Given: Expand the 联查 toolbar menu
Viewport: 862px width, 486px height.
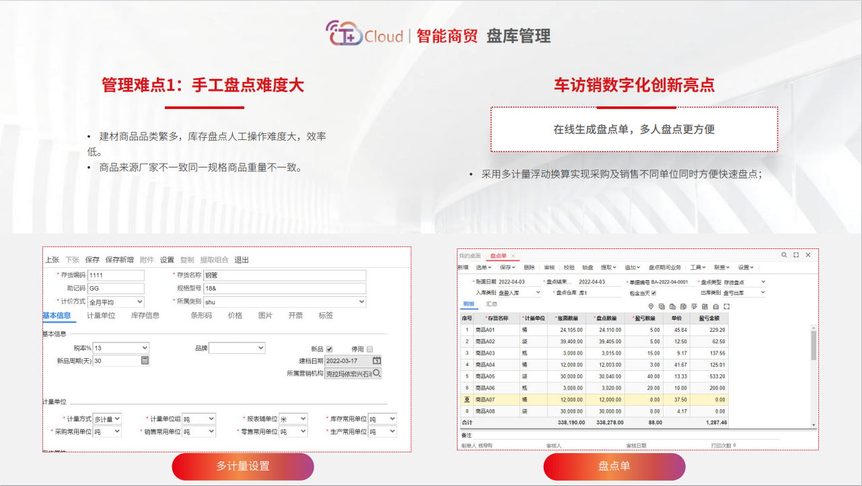Looking at the screenshot, I should [x=723, y=267].
